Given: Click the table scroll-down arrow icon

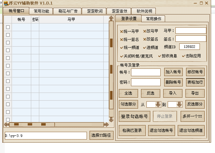Looking at the screenshot, I should click(x=111, y=120).
